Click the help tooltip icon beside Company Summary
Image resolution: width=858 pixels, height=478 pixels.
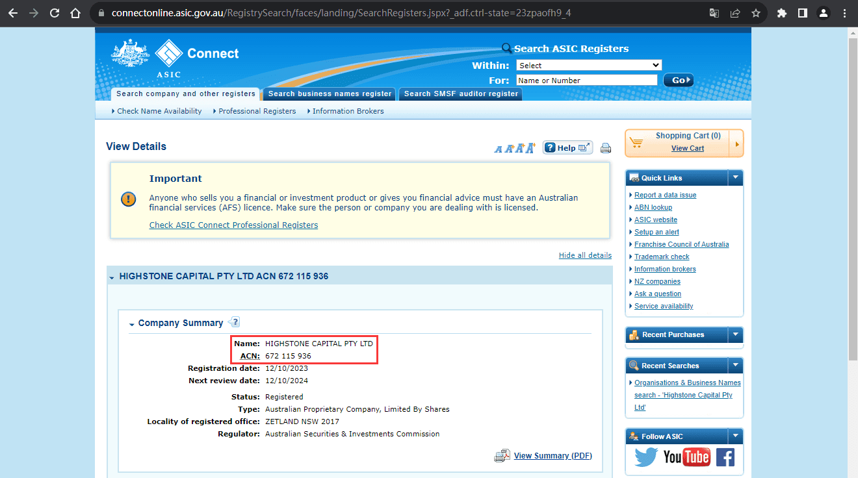point(235,321)
